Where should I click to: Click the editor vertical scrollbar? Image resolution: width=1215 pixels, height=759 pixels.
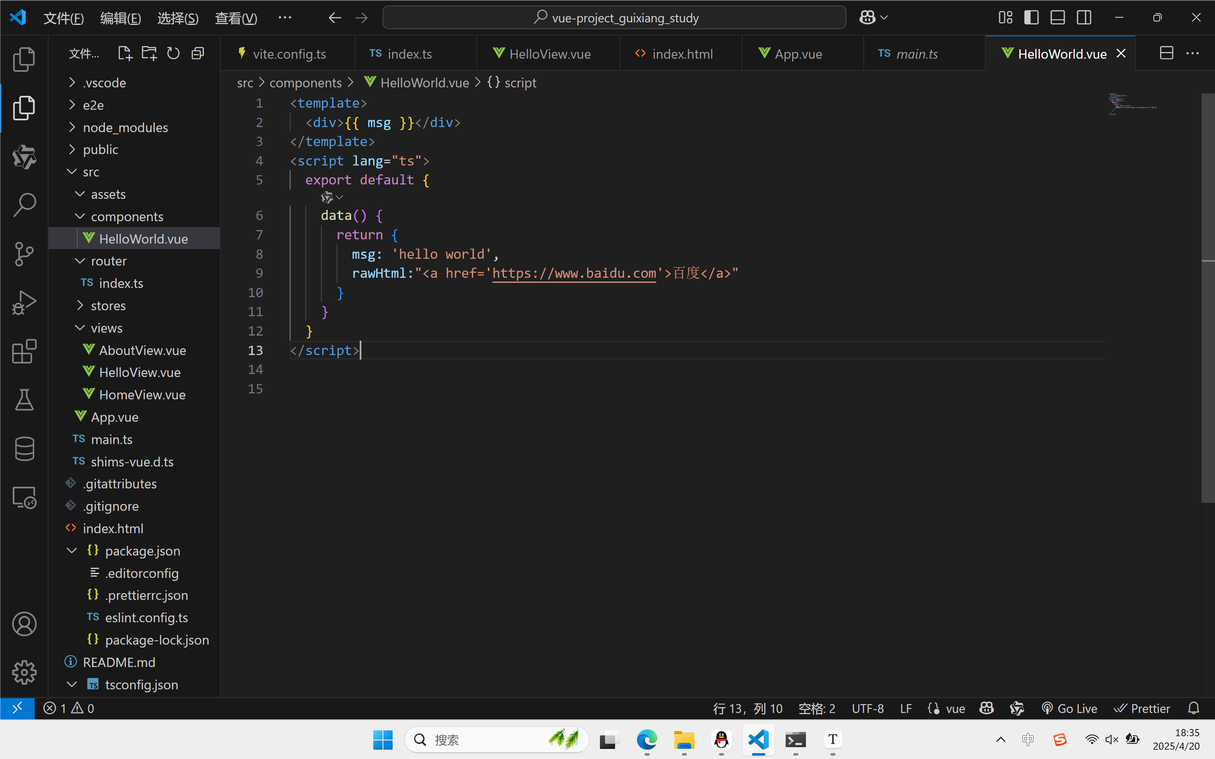coord(1207,301)
